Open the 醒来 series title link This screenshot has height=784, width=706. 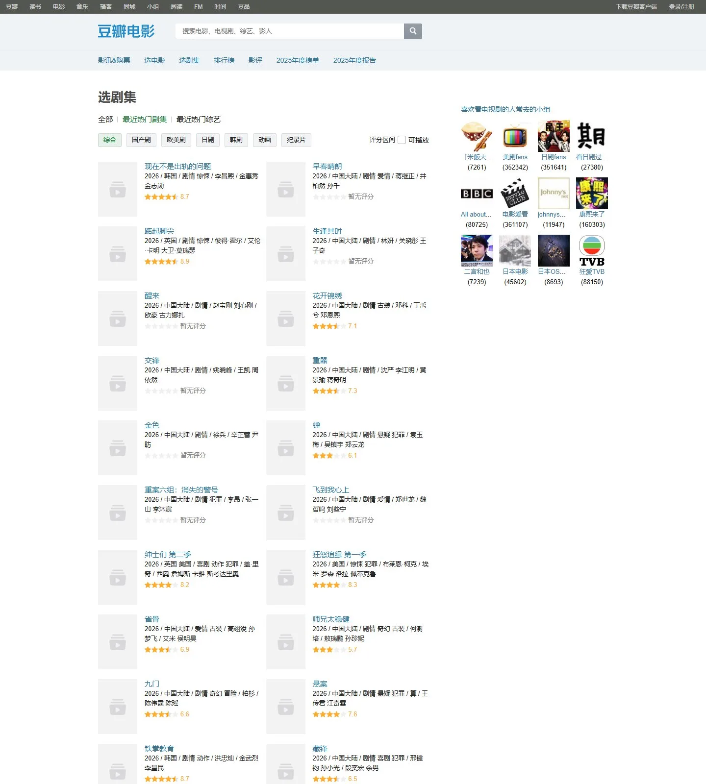[x=152, y=295]
